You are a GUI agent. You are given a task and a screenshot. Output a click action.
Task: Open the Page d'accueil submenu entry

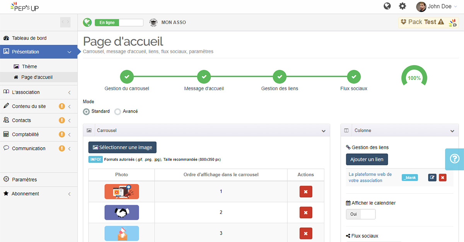(37, 77)
